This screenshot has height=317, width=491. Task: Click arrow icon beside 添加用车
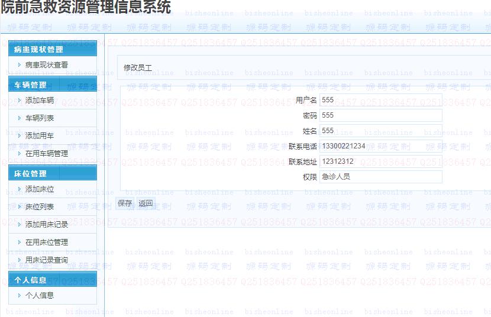[x=20, y=136]
